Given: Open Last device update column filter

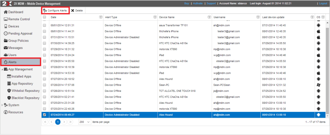Looking at the screenshot, I should [x=312, y=17].
